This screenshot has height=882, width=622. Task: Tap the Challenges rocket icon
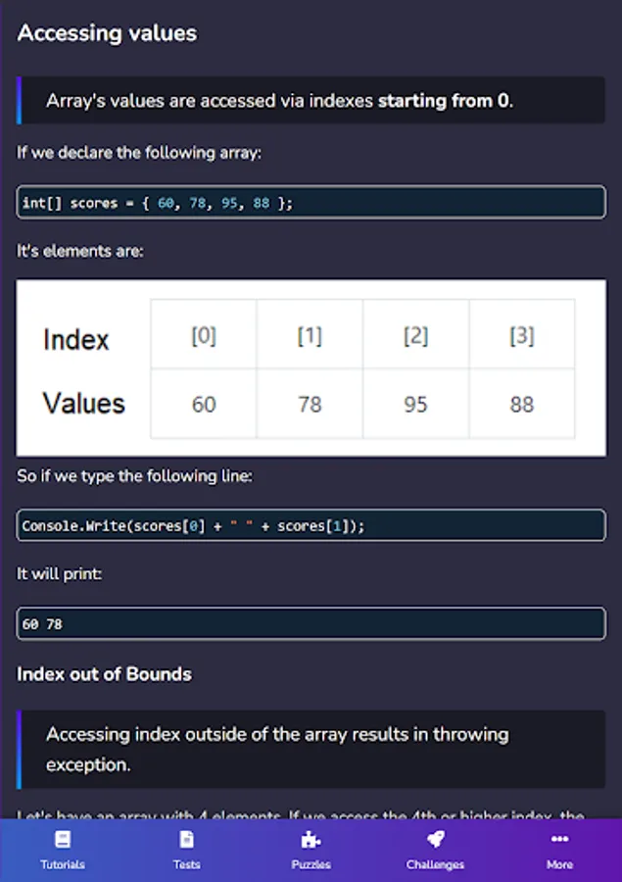pyautogui.click(x=435, y=840)
